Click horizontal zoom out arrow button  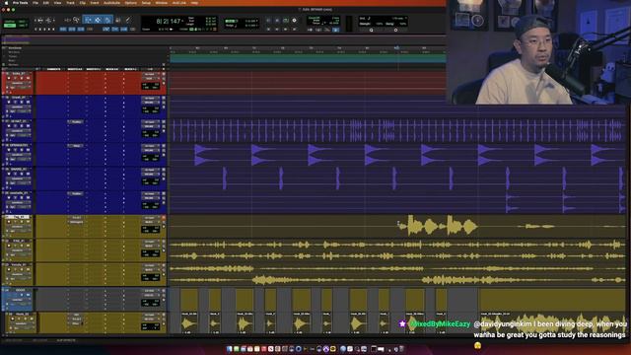(x=35, y=20)
